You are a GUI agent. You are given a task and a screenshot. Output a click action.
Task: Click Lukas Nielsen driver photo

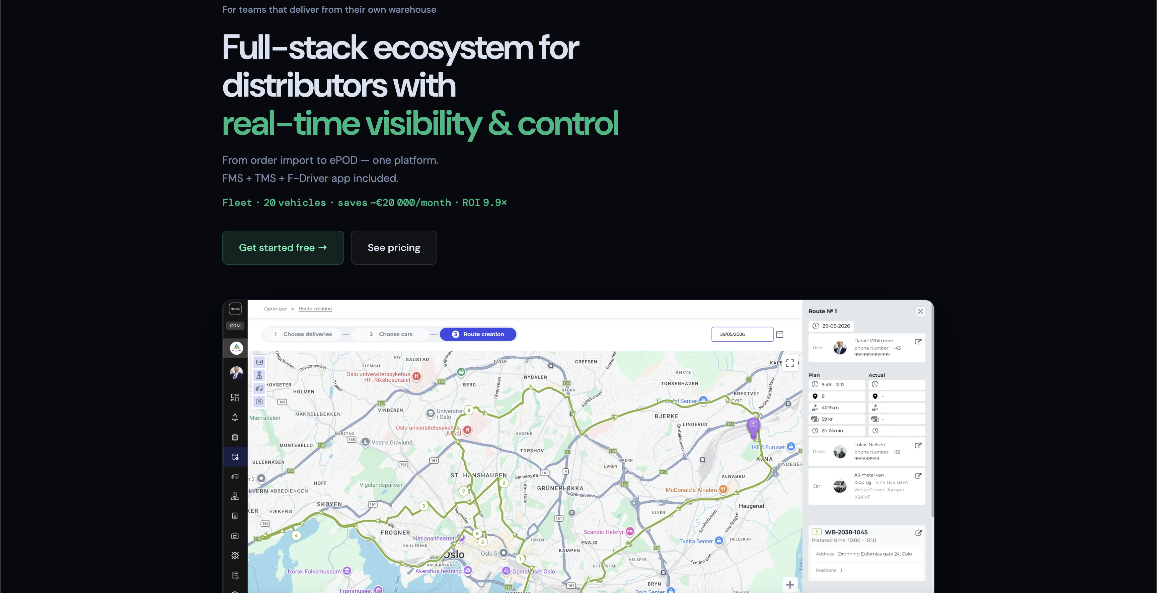pos(839,452)
